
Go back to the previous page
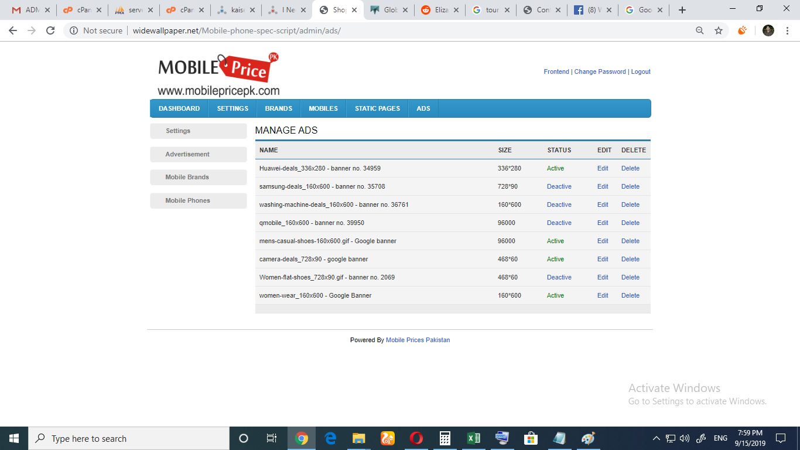13,30
